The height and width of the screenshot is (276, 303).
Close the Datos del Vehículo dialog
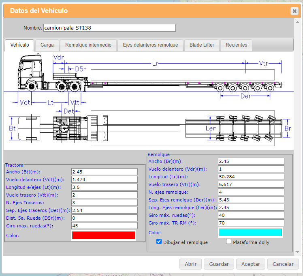click(x=294, y=11)
